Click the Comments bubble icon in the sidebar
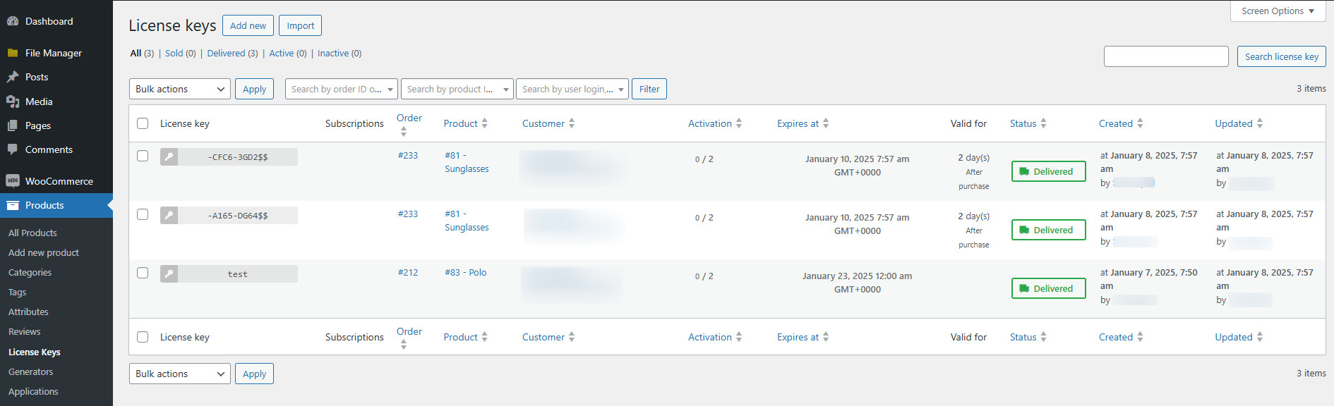The width and height of the screenshot is (1334, 406). pyautogui.click(x=13, y=149)
